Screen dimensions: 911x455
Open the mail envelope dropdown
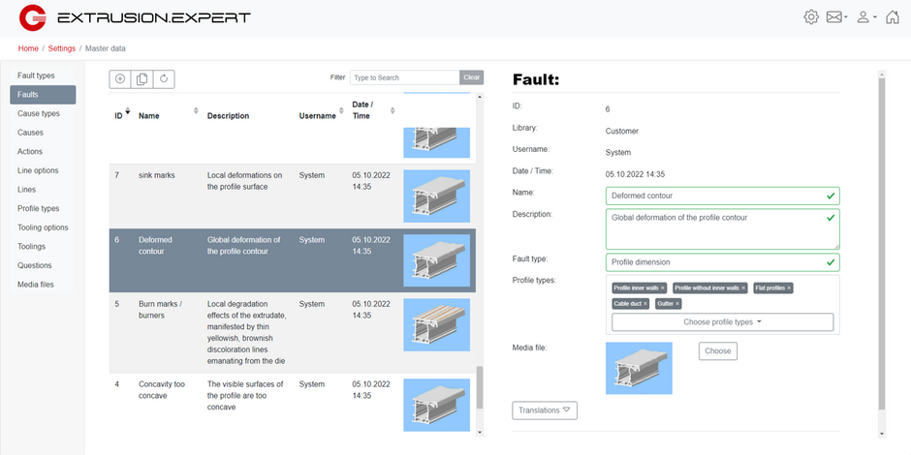(835, 17)
